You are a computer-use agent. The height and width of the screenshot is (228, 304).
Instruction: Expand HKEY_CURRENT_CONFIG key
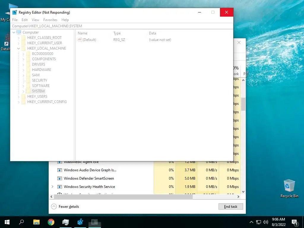19,102
